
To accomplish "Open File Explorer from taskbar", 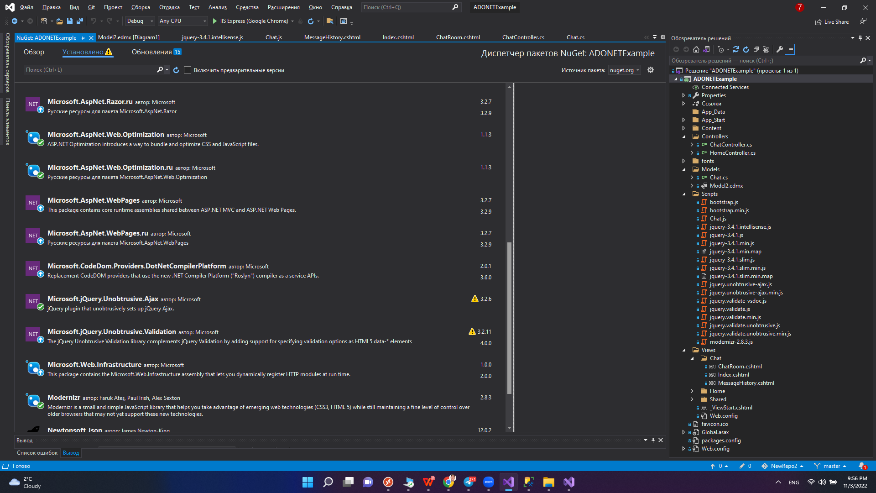I will tap(549, 482).
